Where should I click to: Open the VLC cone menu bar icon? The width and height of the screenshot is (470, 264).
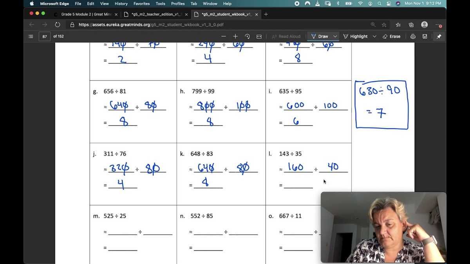click(x=317, y=4)
